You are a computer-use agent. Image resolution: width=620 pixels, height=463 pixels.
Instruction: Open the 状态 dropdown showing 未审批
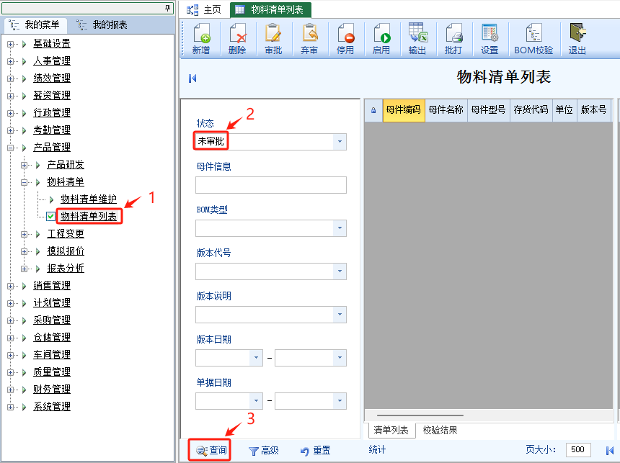tap(340, 142)
